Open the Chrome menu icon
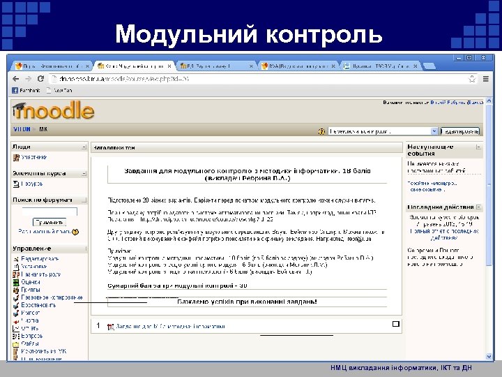Image resolution: width=502 pixels, height=377 pixels. (486, 79)
